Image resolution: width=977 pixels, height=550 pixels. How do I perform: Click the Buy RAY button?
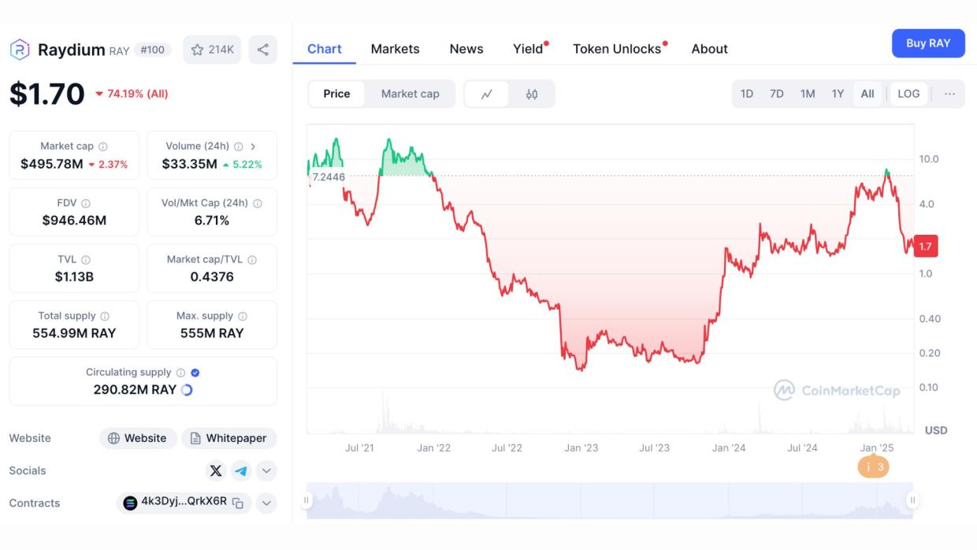pos(928,43)
